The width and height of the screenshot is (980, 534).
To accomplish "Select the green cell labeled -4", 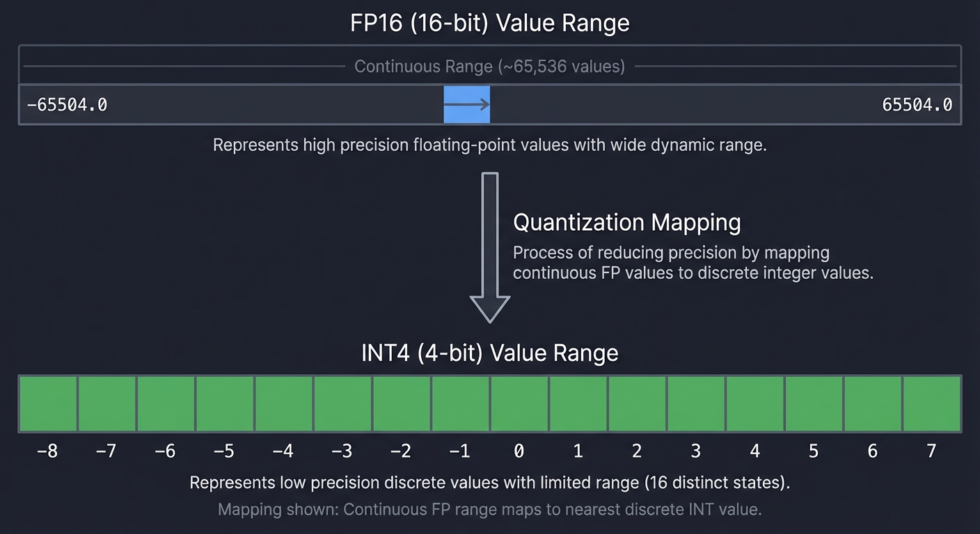I will 283,403.
